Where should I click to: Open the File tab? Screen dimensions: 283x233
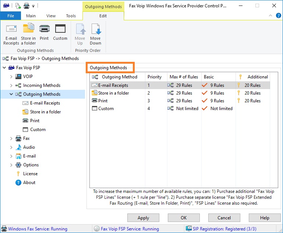(x=11, y=16)
